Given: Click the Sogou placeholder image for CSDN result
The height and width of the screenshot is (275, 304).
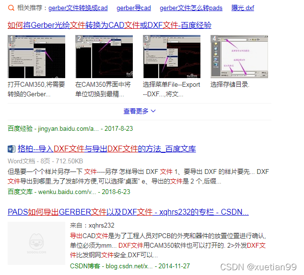Looking at the screenshot, I should coord(36,243).
